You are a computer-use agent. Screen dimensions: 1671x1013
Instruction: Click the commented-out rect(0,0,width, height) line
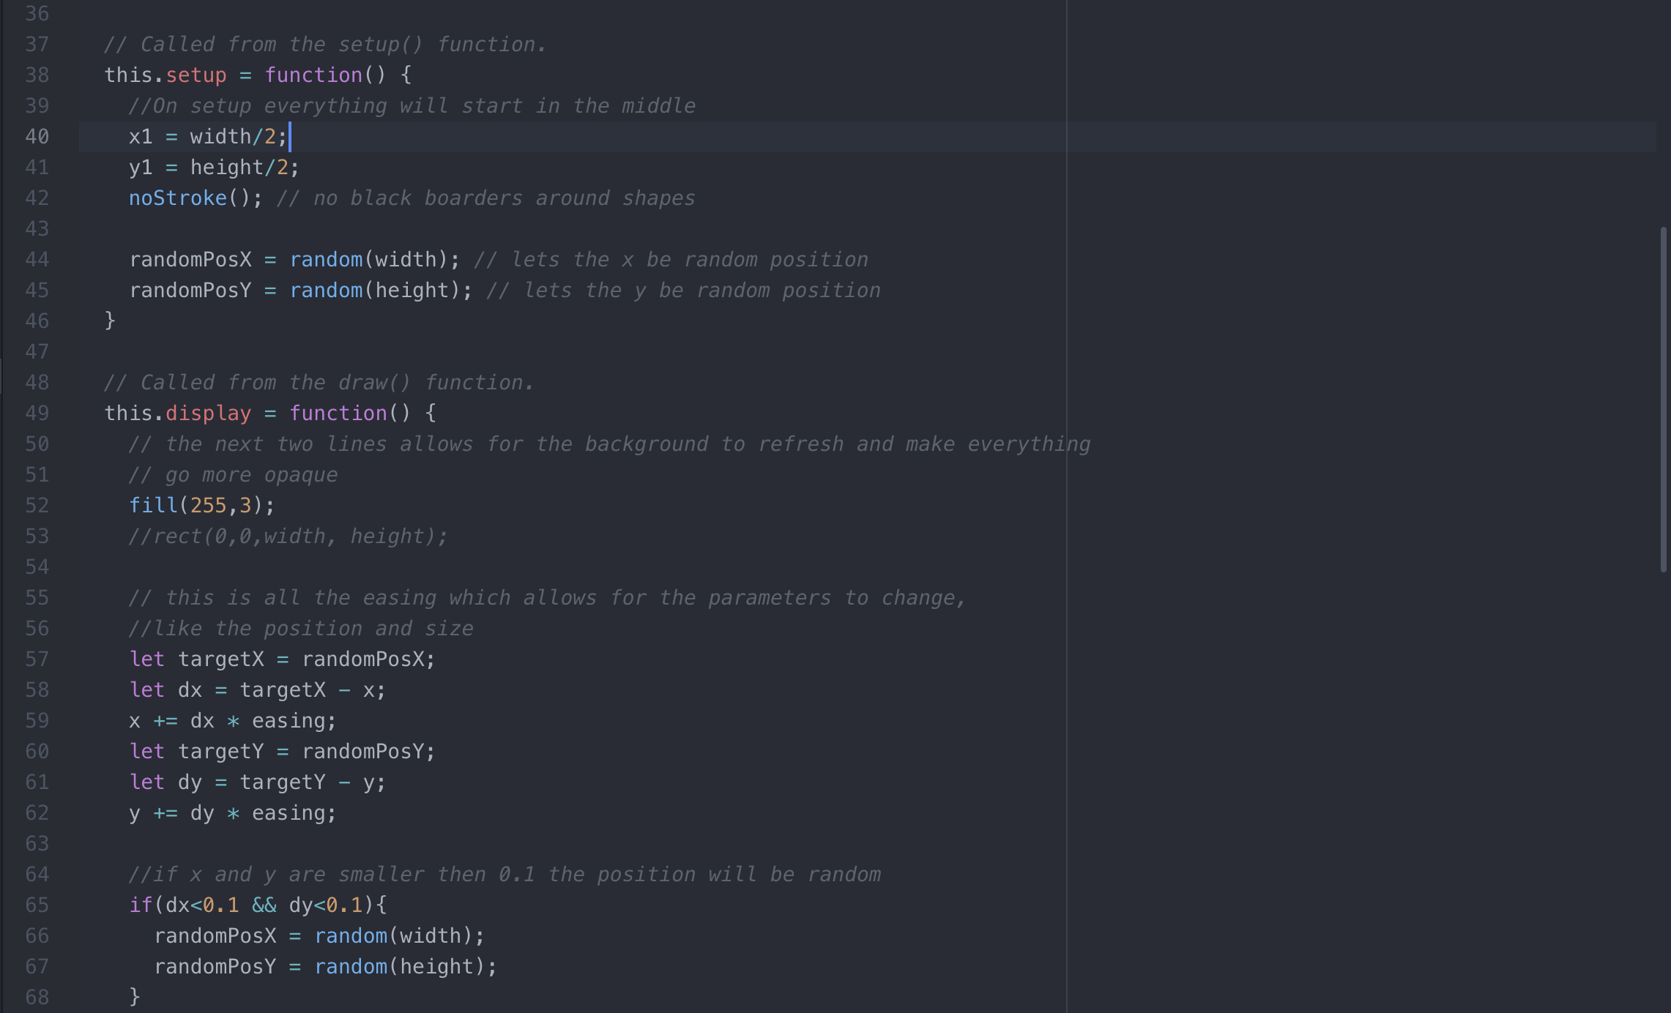point(288,537)
